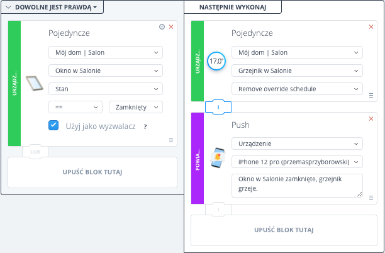Open 'Okno w Salonie' device dropdown
385x253 pixels.
pyautogui.click(x=106, y=70)
